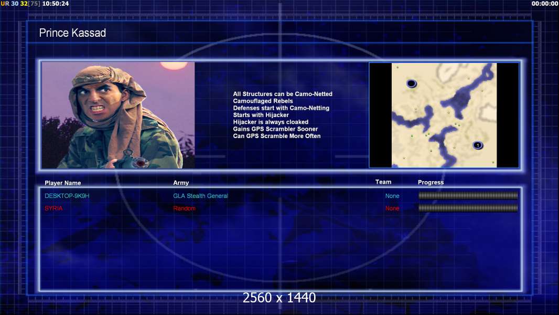Click the map preview thumbnail
Screen dimensions: 559x315
[x=444, y=115]
